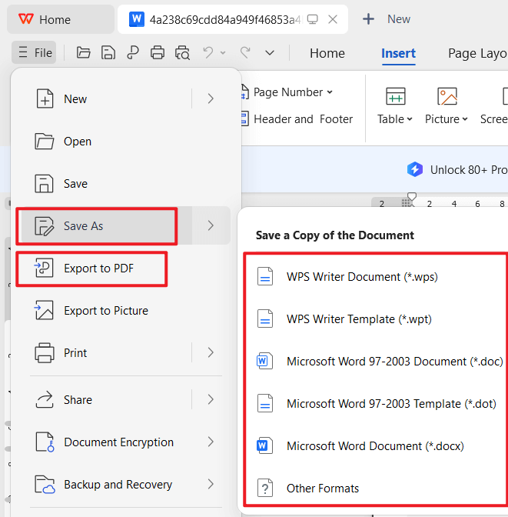Click the plus icon to open a new tab
Viewport: 508px width, 517px height.
pos(369,19)
